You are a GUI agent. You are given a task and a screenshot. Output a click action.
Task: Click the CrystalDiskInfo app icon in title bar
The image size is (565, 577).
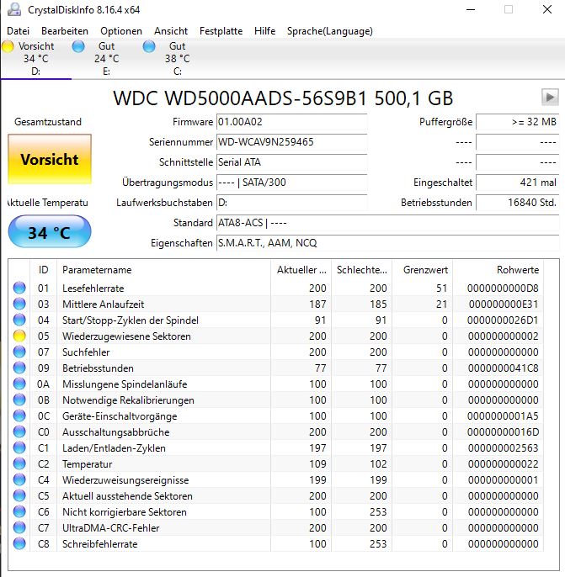(14, 9)
